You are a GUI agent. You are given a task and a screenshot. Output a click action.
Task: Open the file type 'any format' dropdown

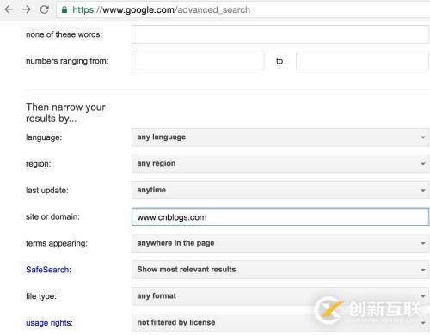[280, 296]
